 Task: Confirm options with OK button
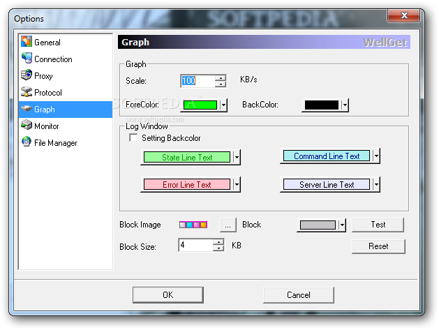pos(168,295)
